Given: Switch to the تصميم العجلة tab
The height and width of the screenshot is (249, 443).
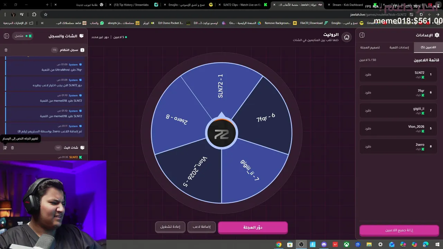Looking at the screenshot, I should point(370,47).
